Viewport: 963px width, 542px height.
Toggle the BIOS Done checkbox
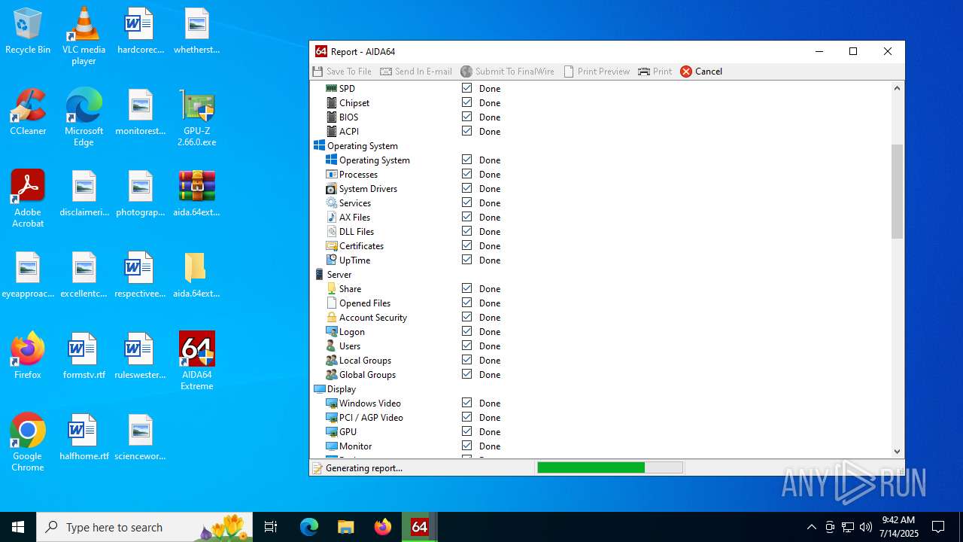coord(466,117)
